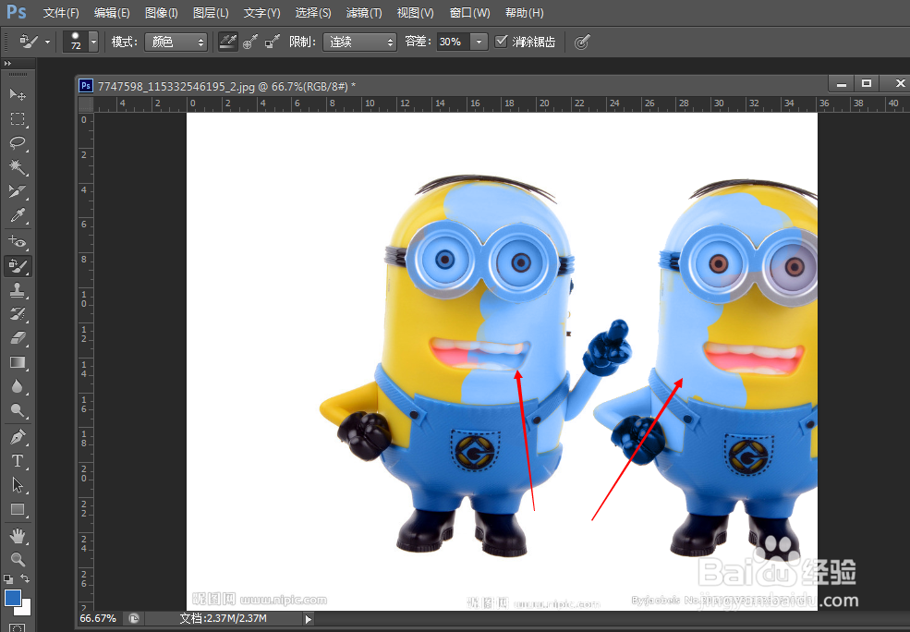This screenshot has height=632, width=910.
Task: Select the Rectangular Marquee tool
Action: 18,119
